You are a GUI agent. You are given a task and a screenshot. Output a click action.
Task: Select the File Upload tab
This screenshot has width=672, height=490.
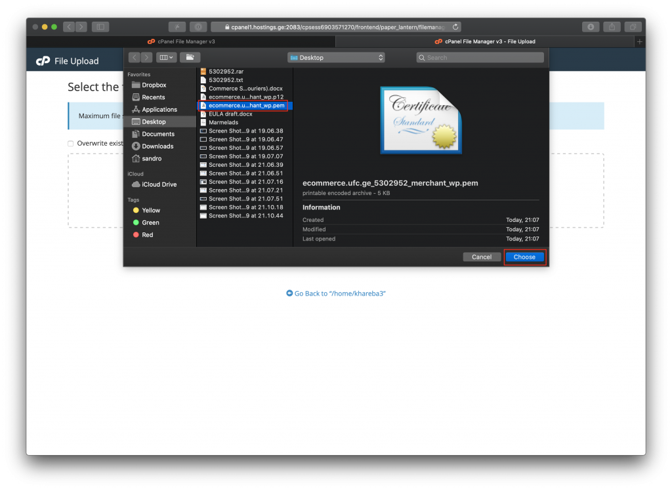[485, 41]
